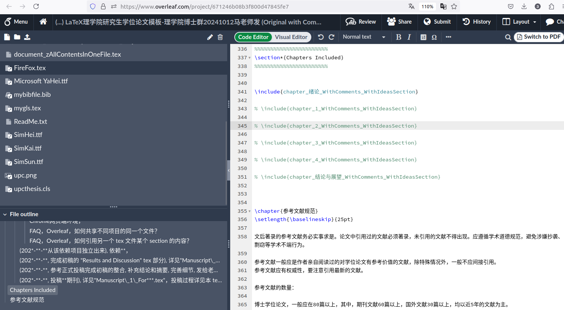Jump to Chapters Included in outline

coord(33,290)
